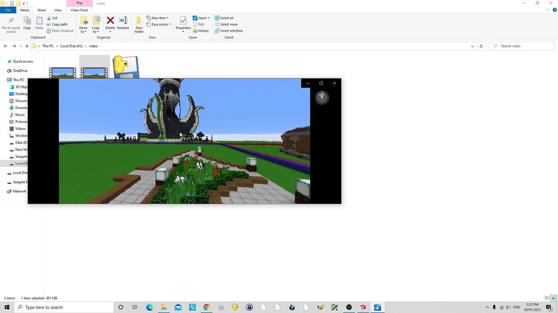Go back to previous folder
This screenshot has width=558, height=313.
(x=6, y=46)
